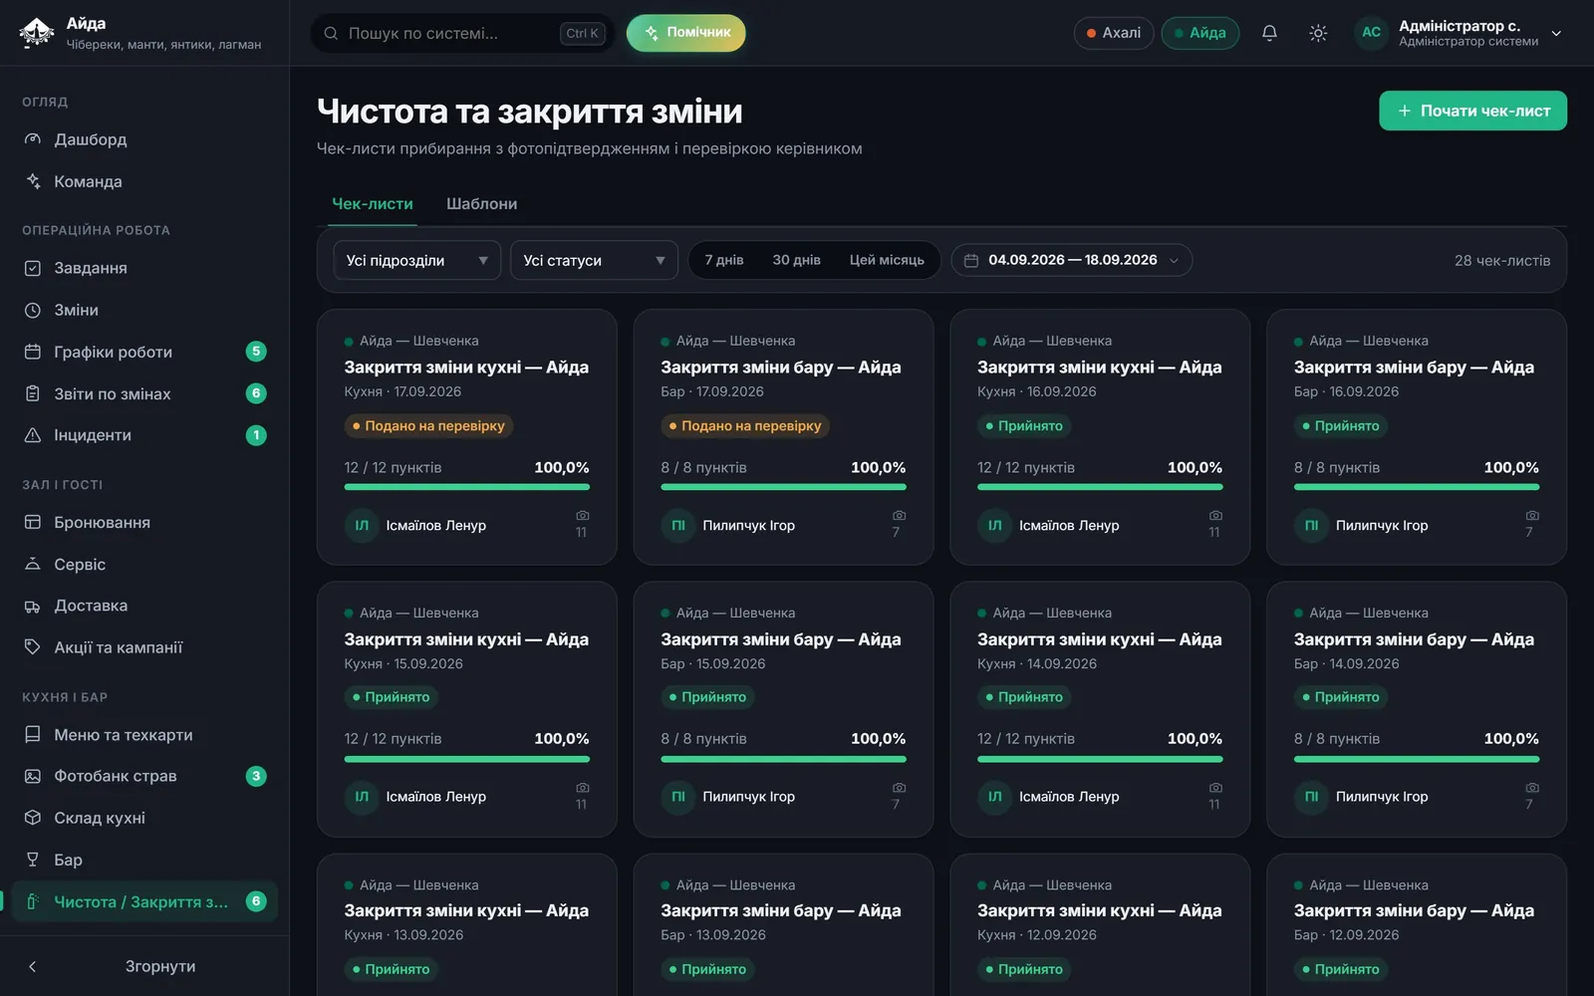Switch location to Айда

[x=1200, y=33]
